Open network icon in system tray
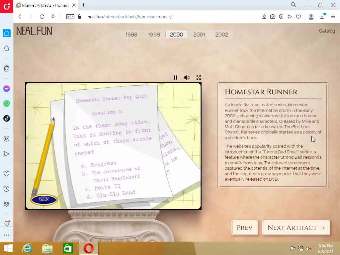This screenshot has width=340, height=255. click(300, 248)
